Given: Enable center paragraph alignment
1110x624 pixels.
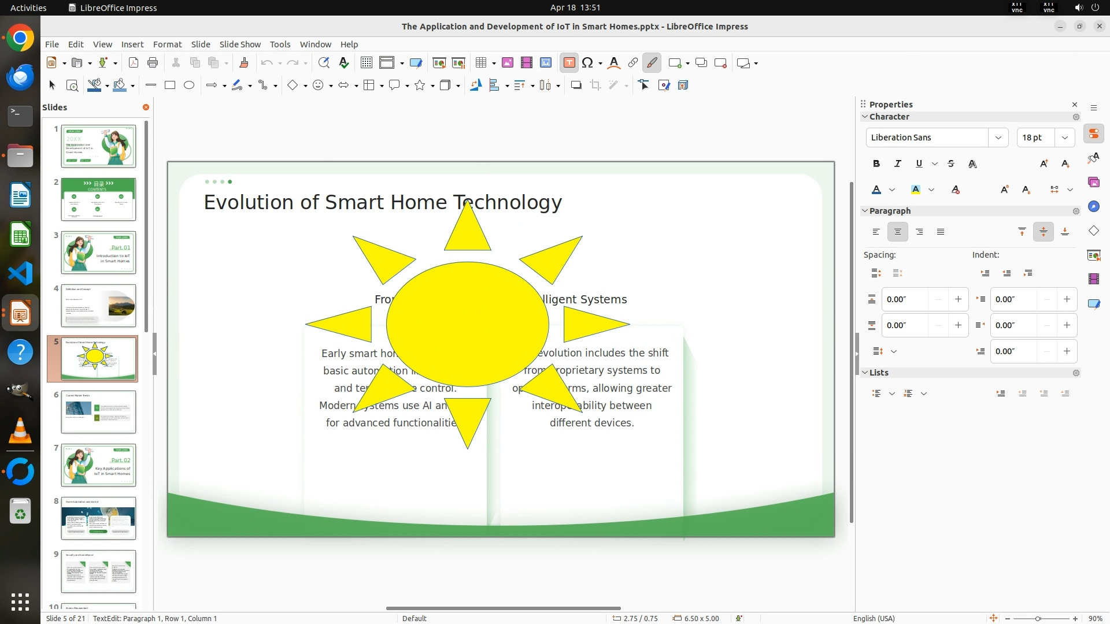Looking at the screenshot, I should coord(898,232).
